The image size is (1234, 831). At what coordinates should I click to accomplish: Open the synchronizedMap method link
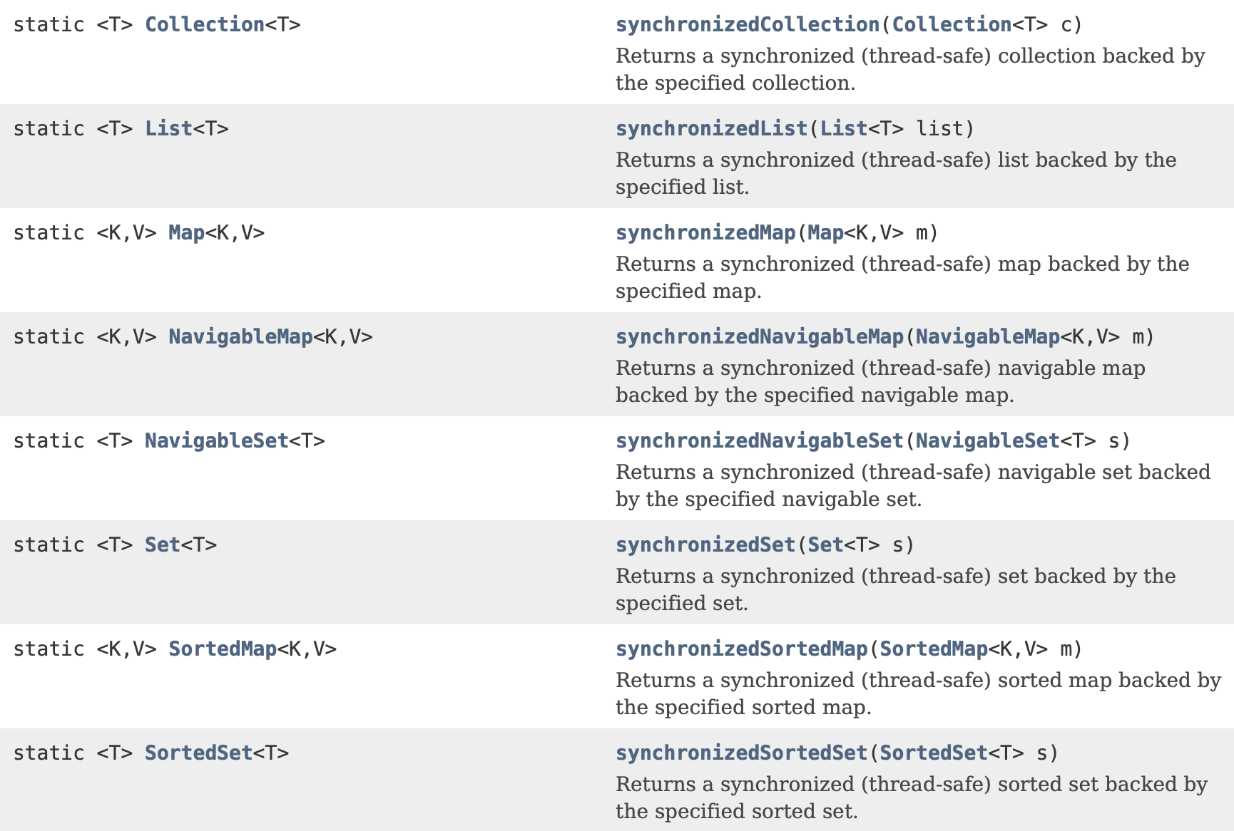(x=705, y=232)
